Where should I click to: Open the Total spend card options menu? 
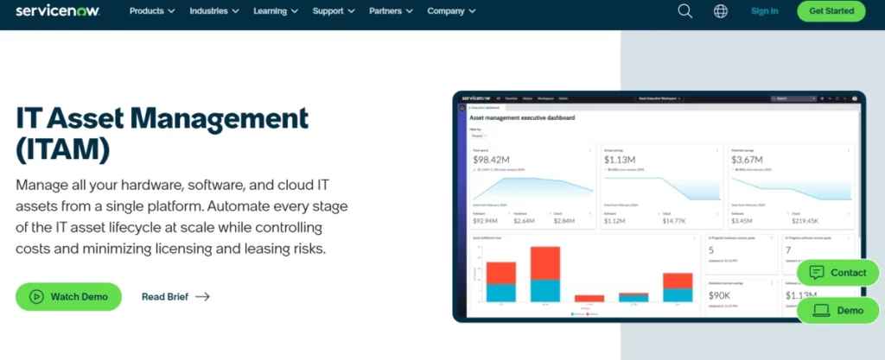(589, 150)
